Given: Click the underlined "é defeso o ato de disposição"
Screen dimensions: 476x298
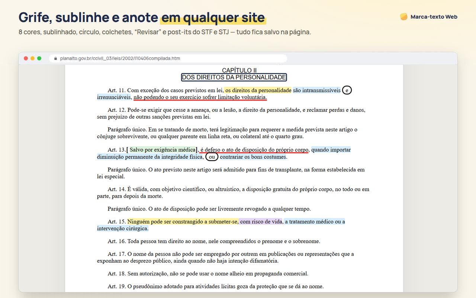Looking at the screenshot, I should pyautogui.click(x=254, y=150).
